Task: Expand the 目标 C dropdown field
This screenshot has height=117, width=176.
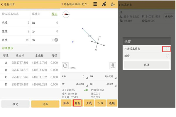Action: tap(75, 77)
